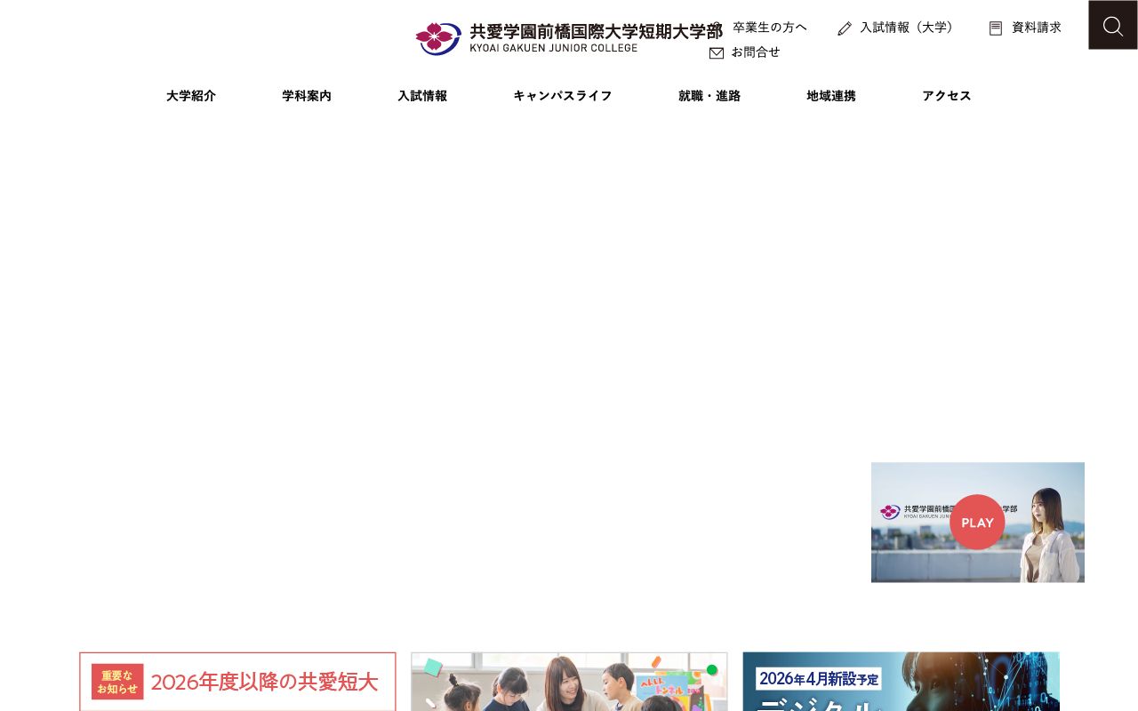Open the 入試情報（大学） header link
Screen dimensions: 1138x711
point(907,28)
